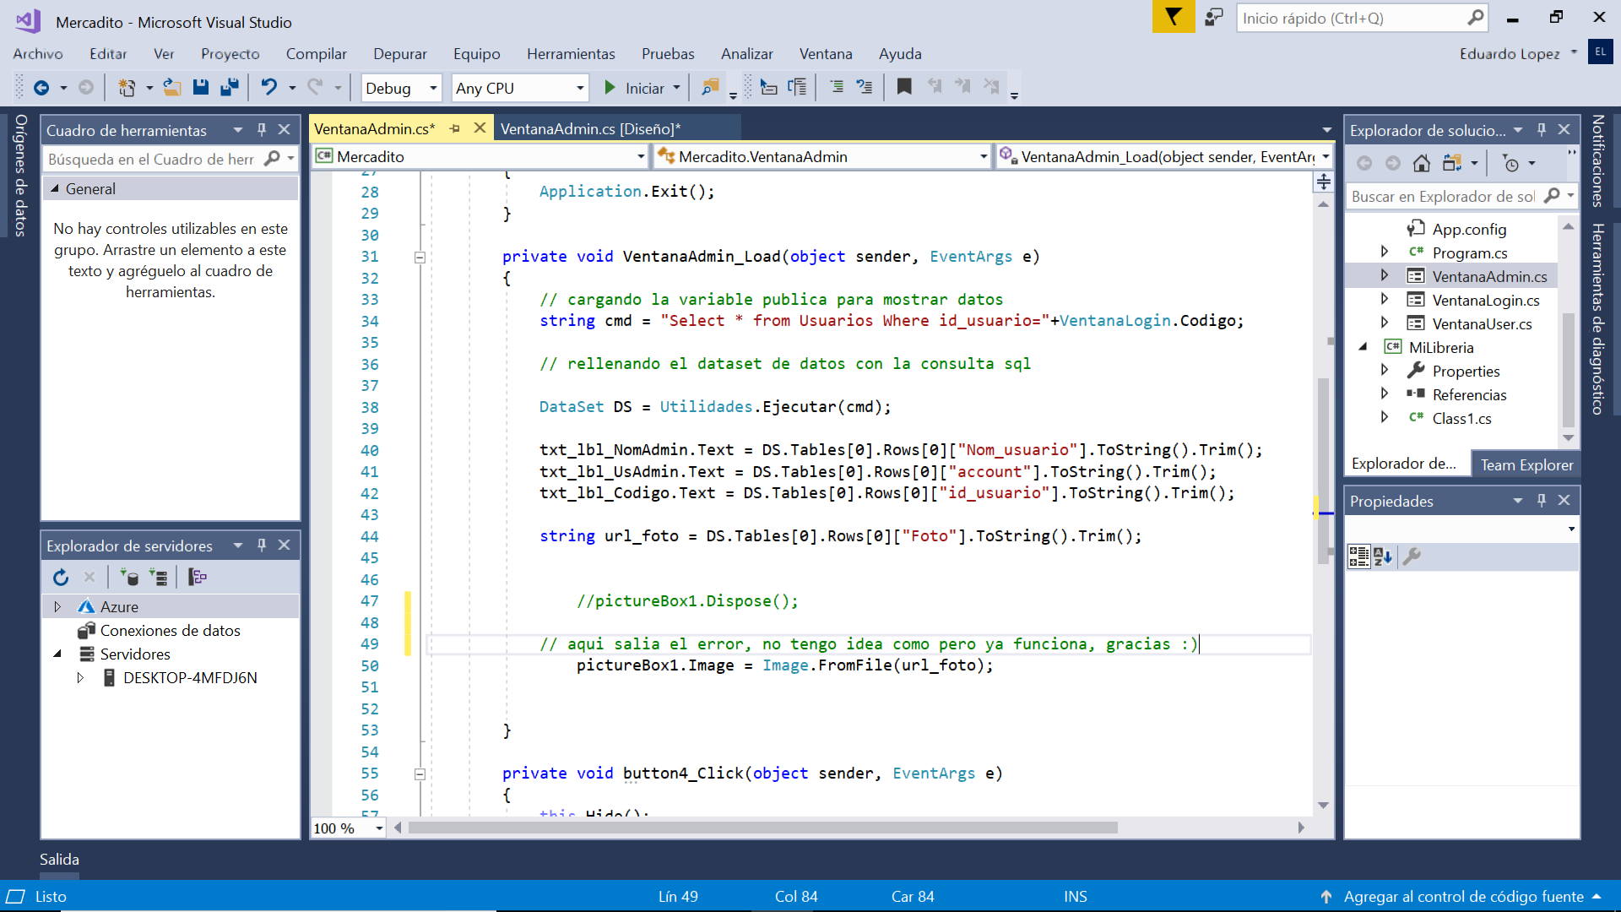Focus the Inicio rápido search box
Screen dimensions: 1621x912
pyautogui.click(x=1361, y=18)
